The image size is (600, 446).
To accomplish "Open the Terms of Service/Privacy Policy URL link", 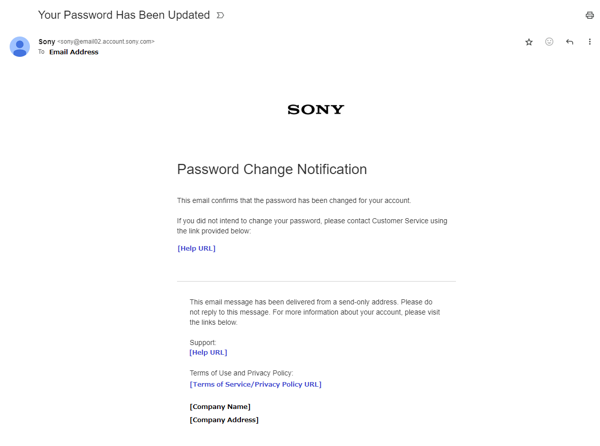I will 256,385.
